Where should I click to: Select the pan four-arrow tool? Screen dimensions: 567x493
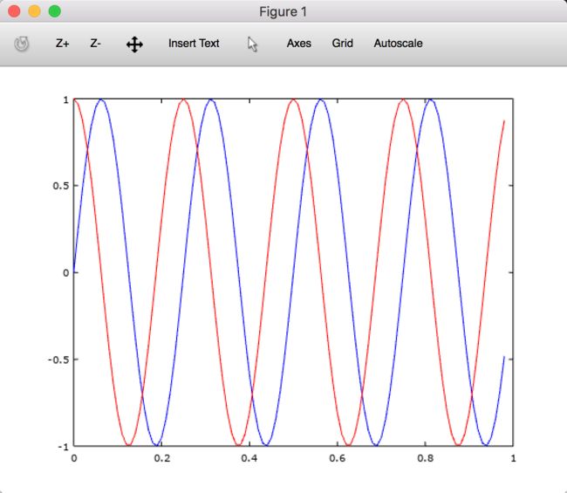pos(134,45)
